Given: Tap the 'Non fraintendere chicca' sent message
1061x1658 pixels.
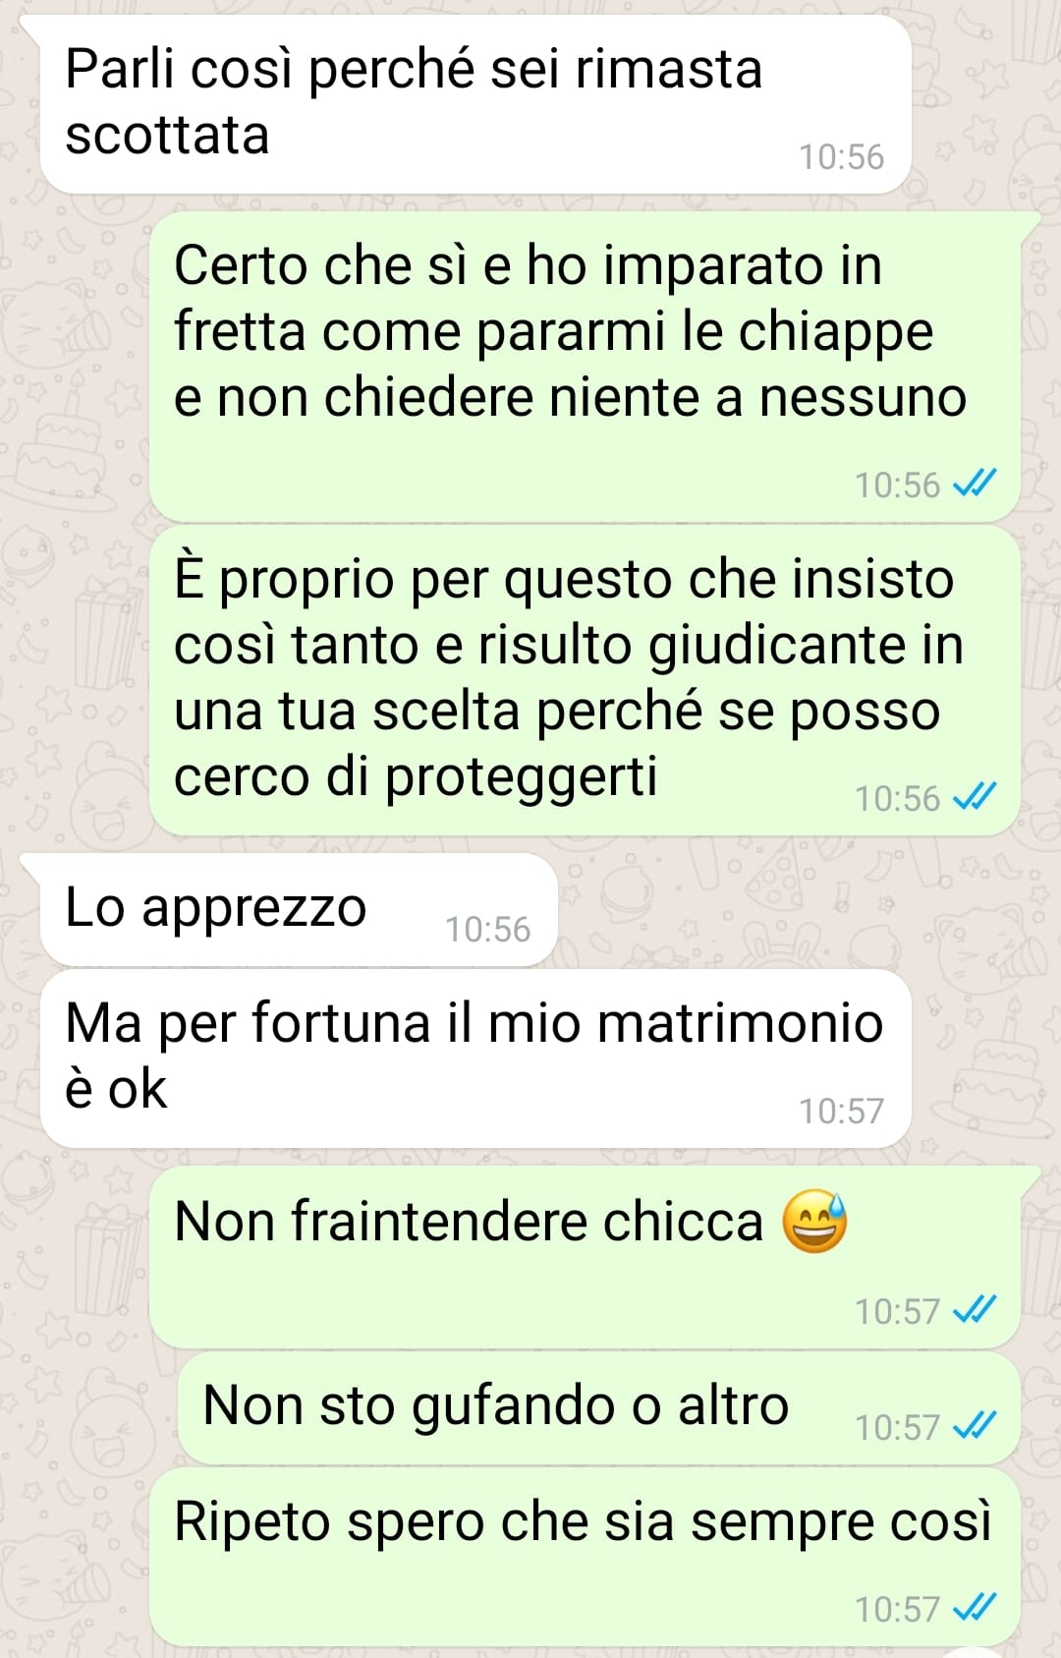Looking at the screenshot, I should 585,1258.
